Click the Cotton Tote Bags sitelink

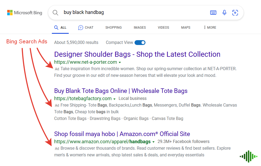click(70, 118)
